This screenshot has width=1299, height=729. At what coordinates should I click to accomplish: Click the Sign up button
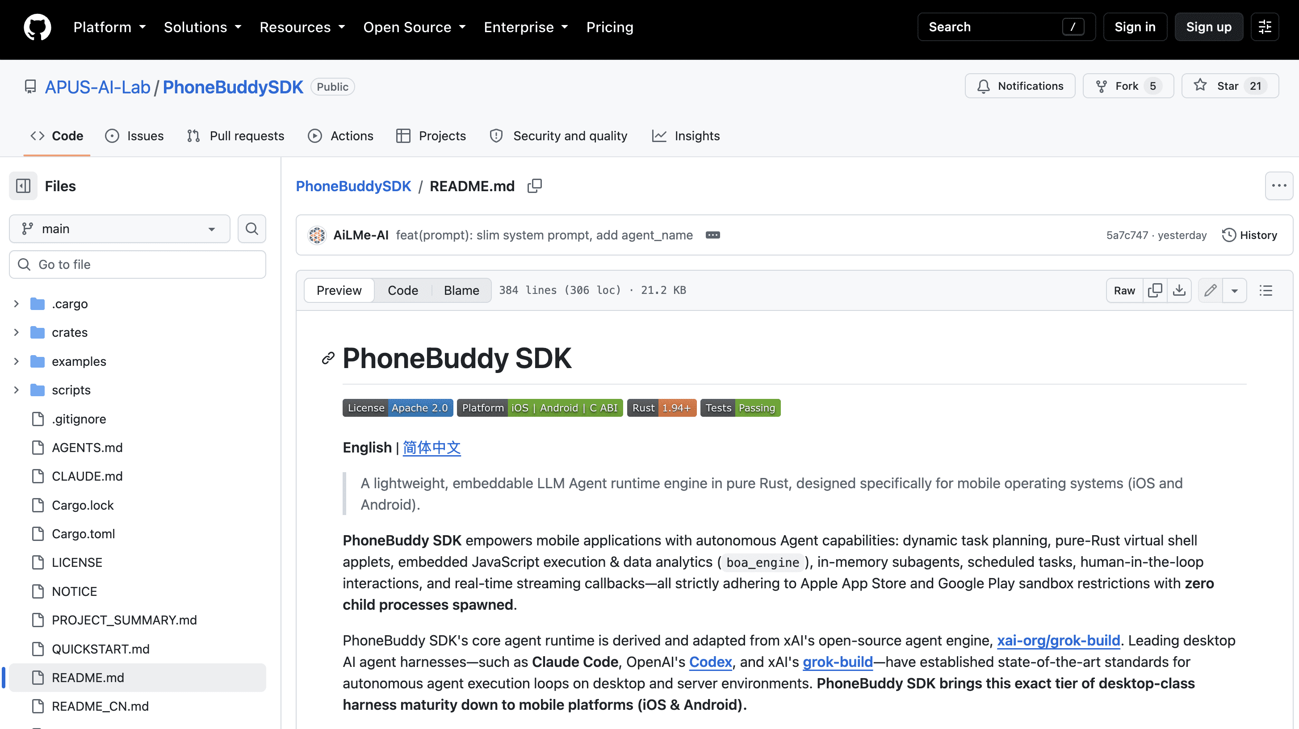tap(1209, 27)
